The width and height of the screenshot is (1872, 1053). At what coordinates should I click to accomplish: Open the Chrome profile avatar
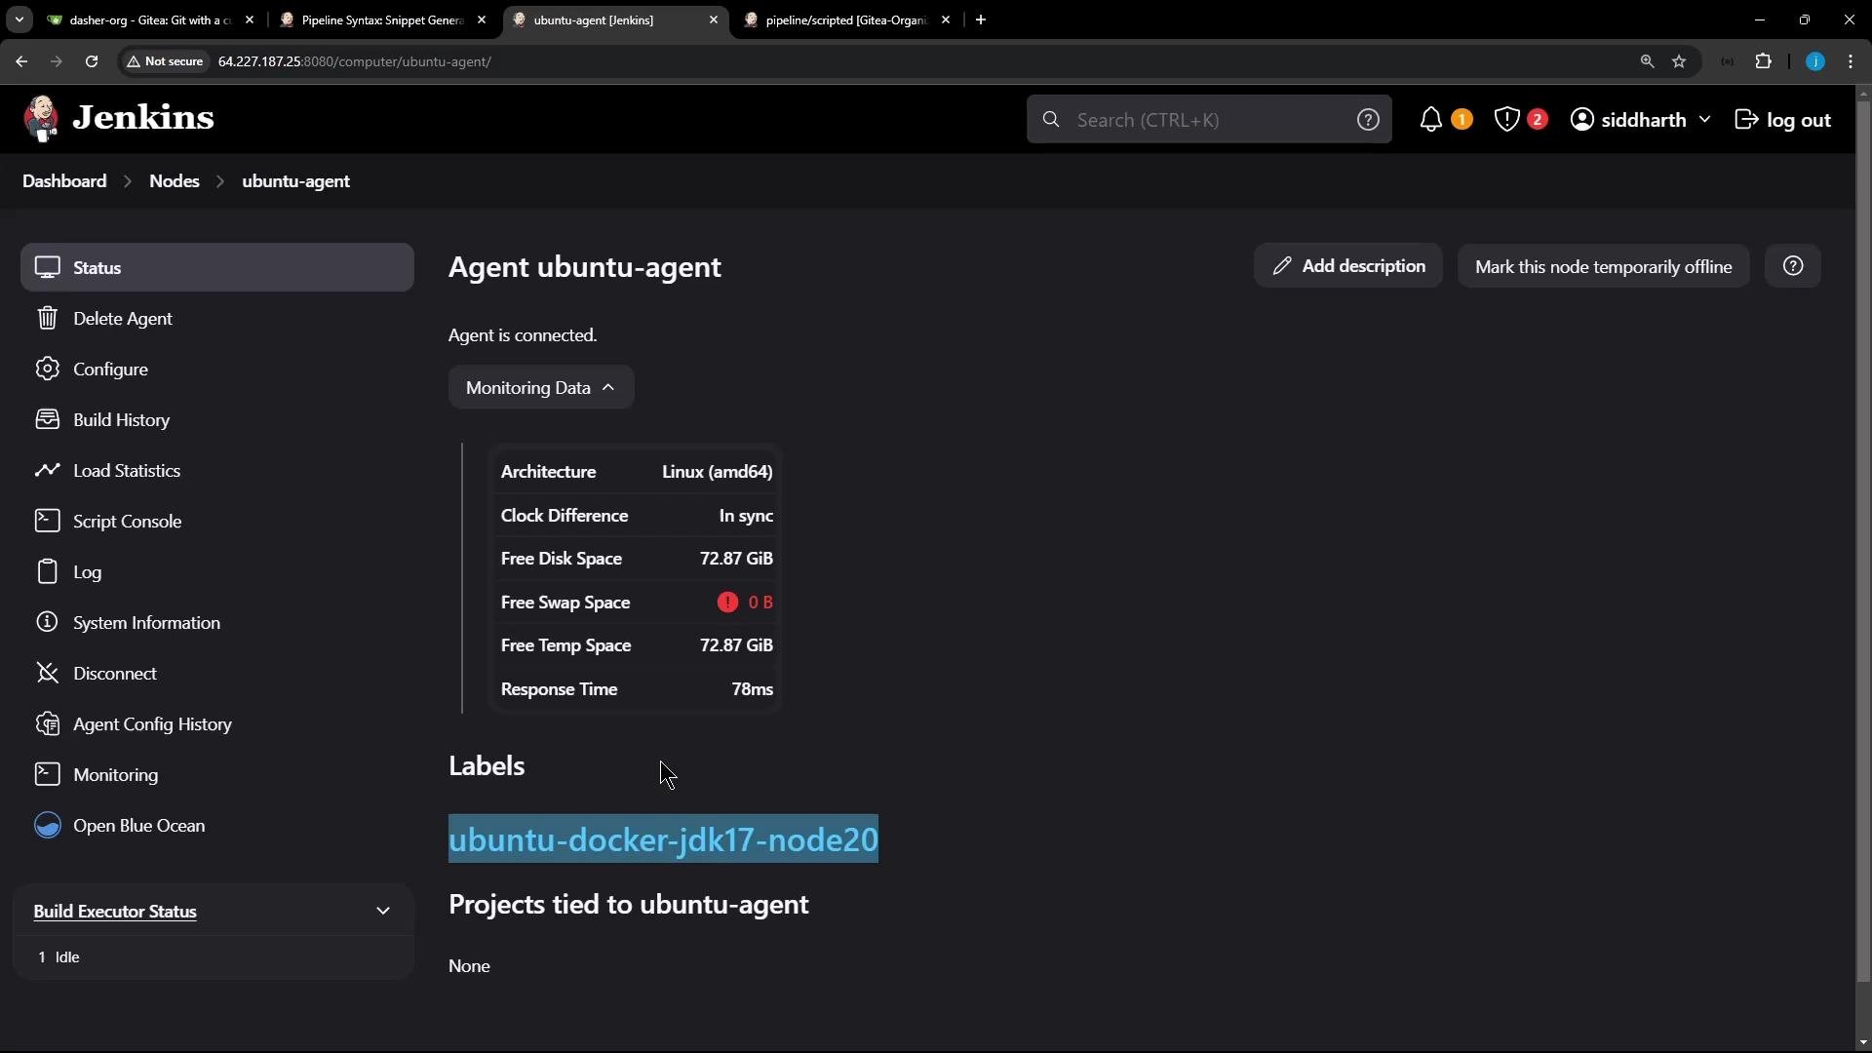pos(1814,61)
